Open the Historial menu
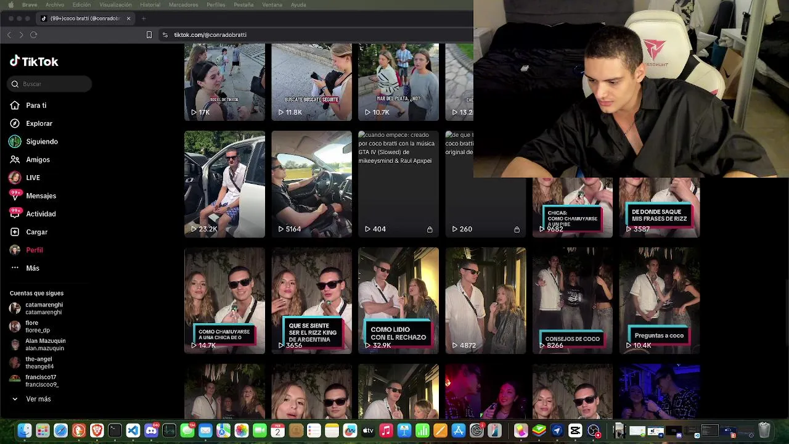 click(150, 4)
